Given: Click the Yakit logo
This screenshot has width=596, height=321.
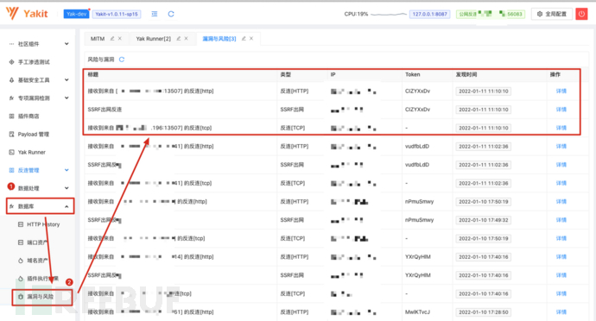Looking at the screenshot, I should [x=27, y=14].
